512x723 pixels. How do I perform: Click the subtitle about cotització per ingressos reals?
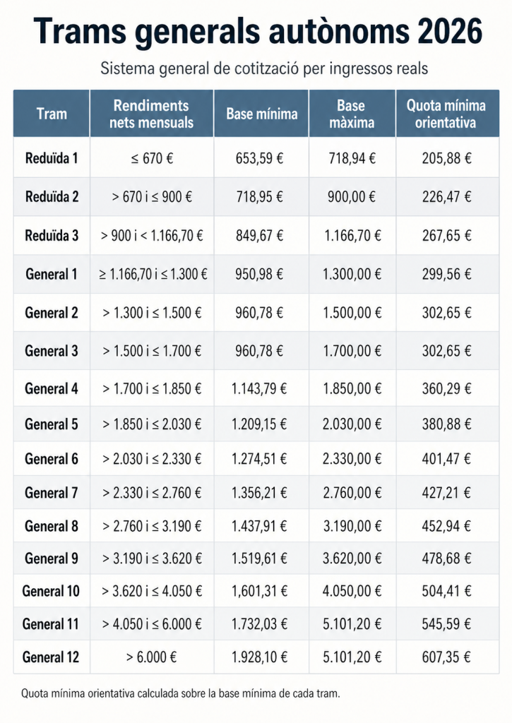click(256, 70)
